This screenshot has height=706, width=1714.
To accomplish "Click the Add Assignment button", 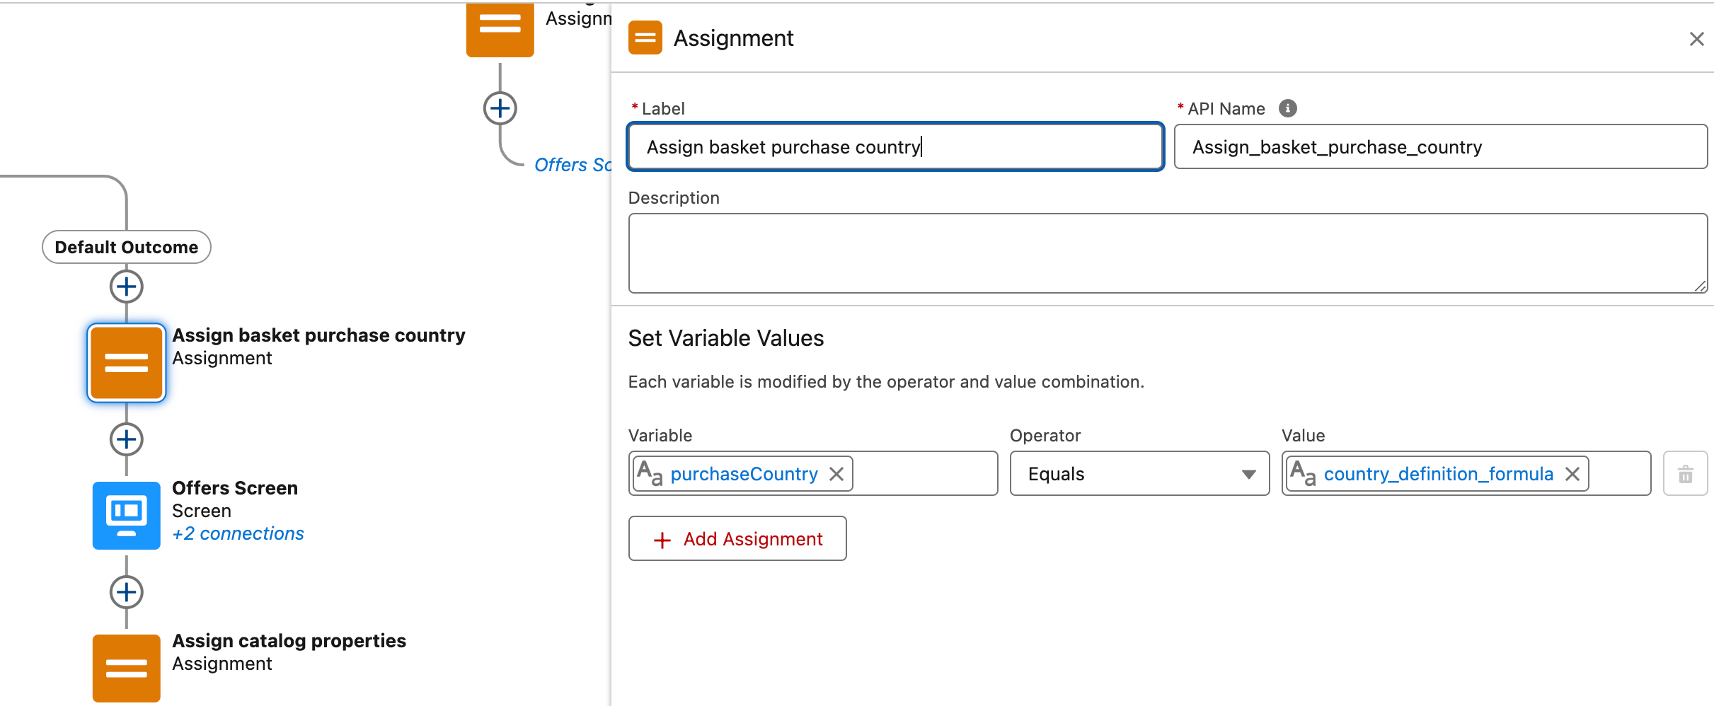I will 737,539.
